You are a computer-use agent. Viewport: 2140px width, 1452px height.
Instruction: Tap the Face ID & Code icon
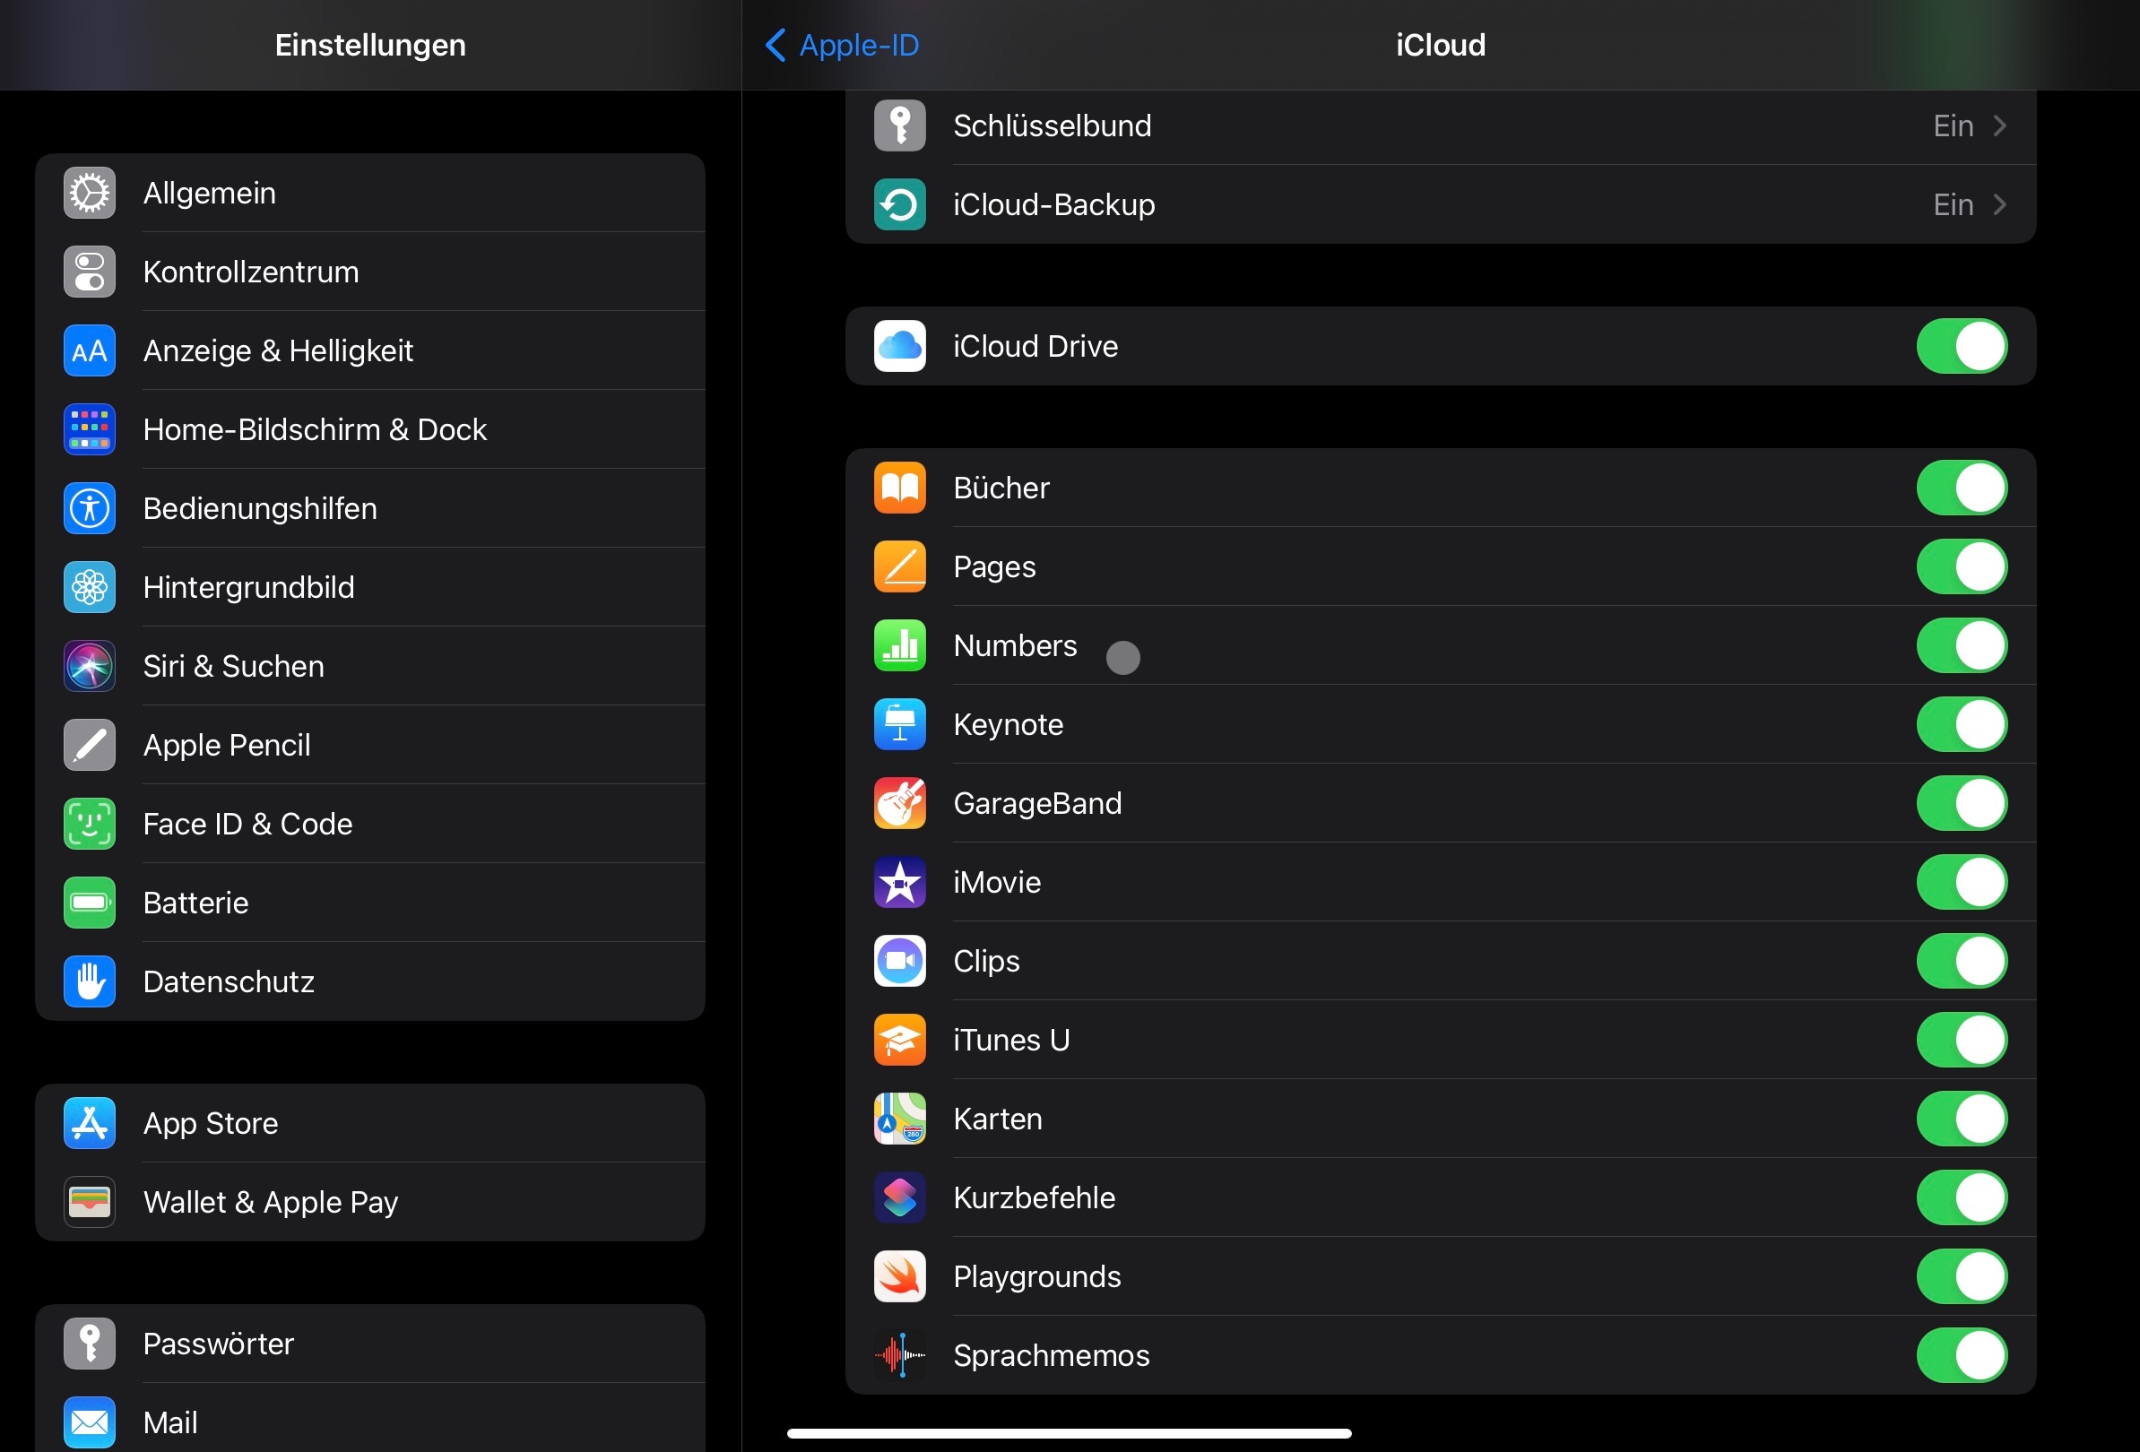pos(90,823)
